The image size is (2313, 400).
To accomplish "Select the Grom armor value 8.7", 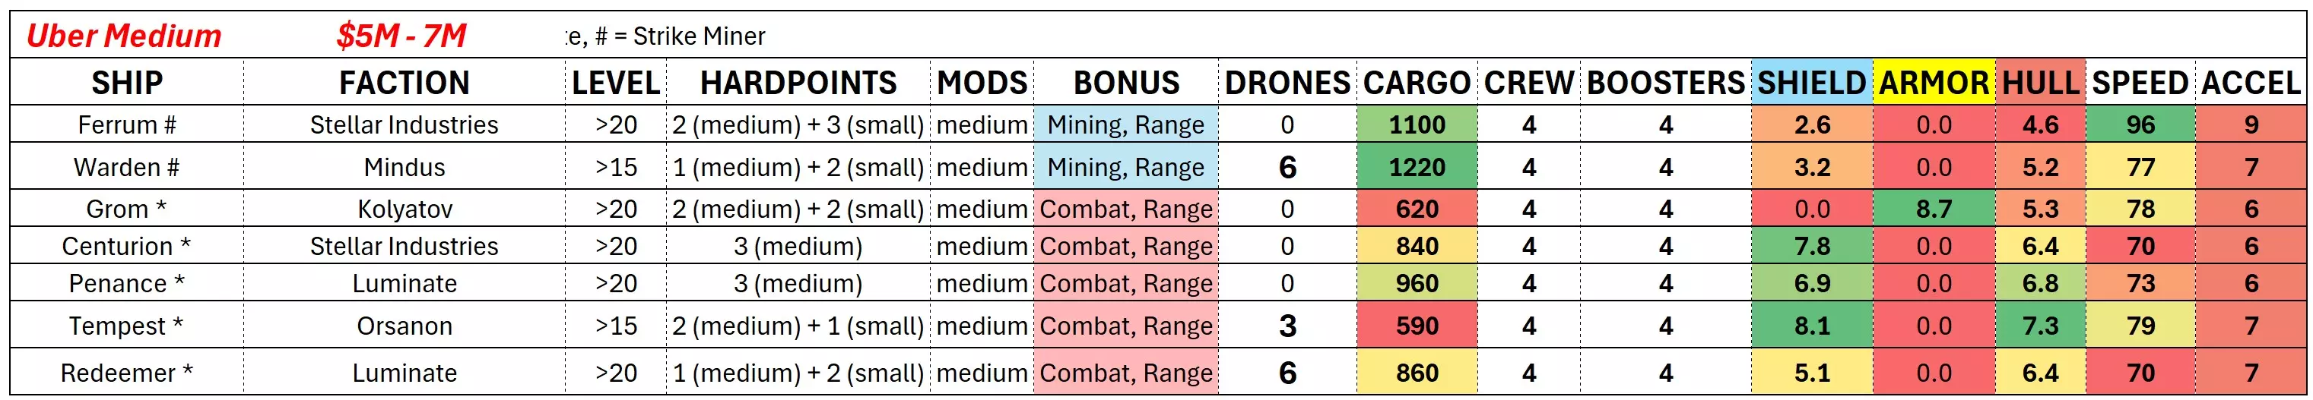I will click(x=1933, y=209).
